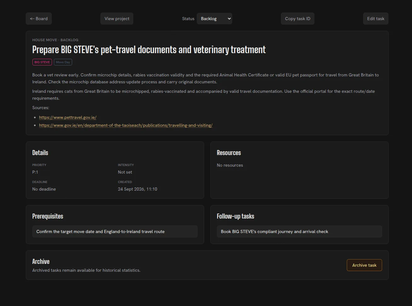Click the Resources heading
412x306 pixels.
[x=229, y=153]
